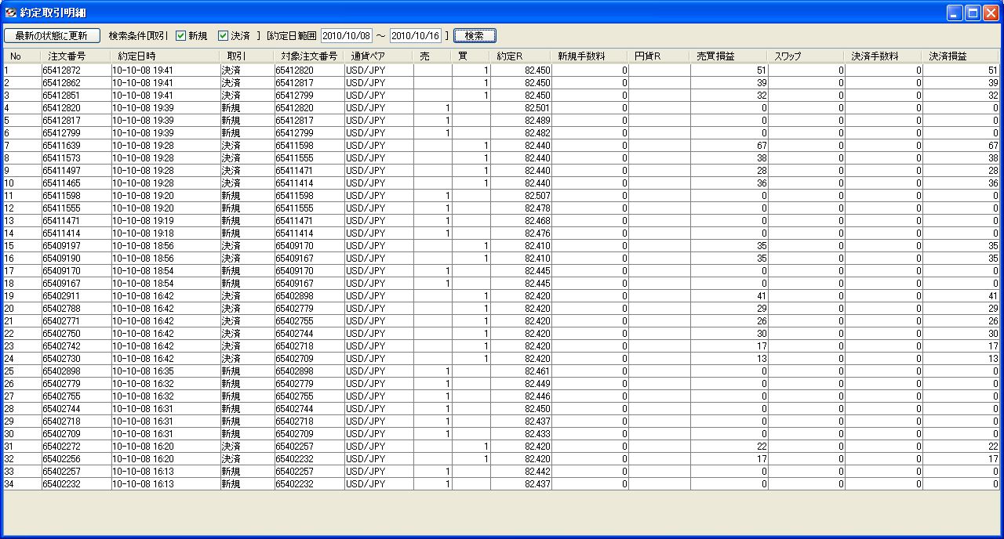The width and height of the screenshot is (1004, 539).
Task: Click the 決済損益 column header
Action: pos(962,56)
